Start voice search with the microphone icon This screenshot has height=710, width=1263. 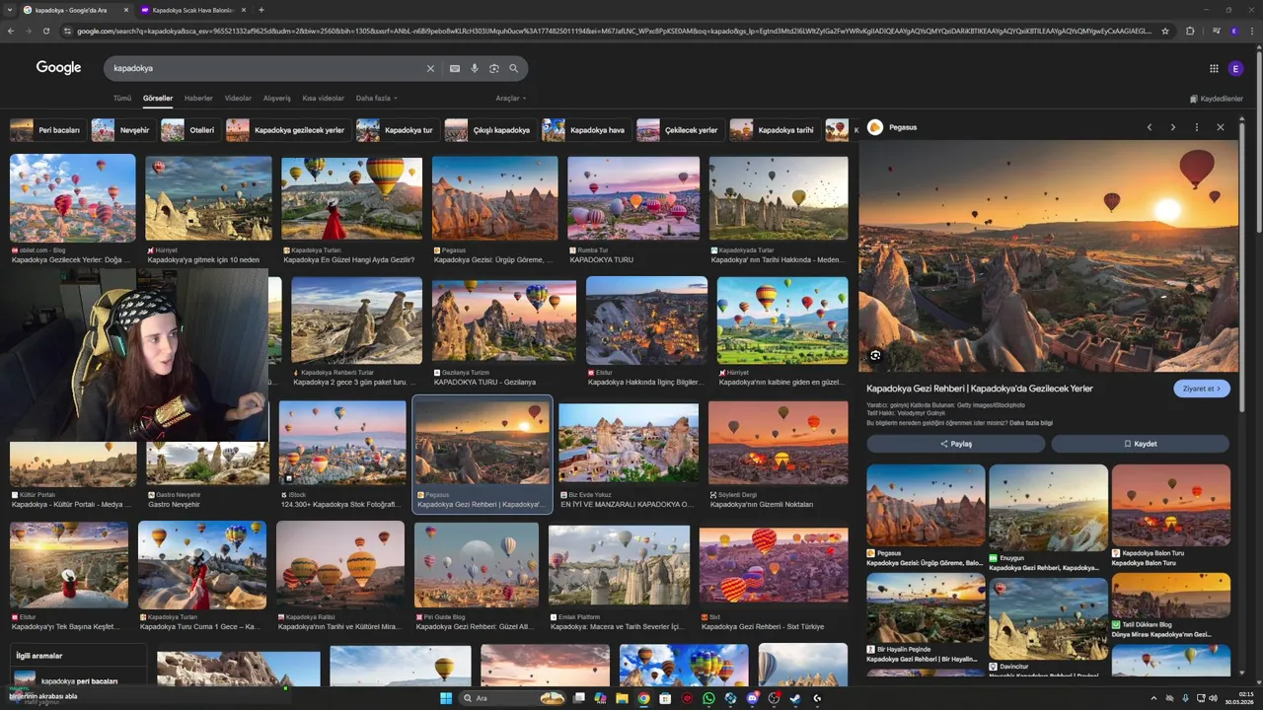pyautogui.click(x=475, y=68)
